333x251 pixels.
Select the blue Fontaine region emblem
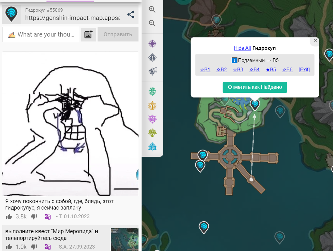(x=152, y=147)
